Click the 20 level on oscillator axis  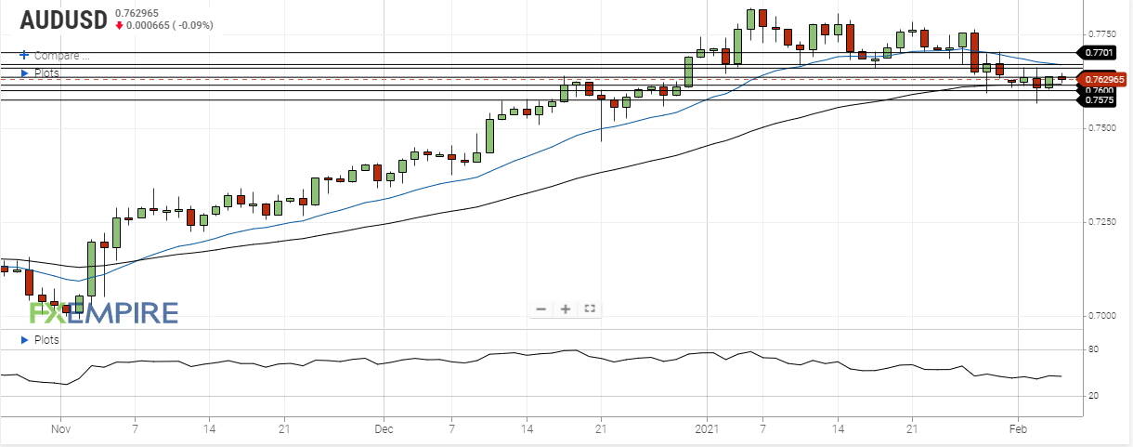pos(1093,396)
